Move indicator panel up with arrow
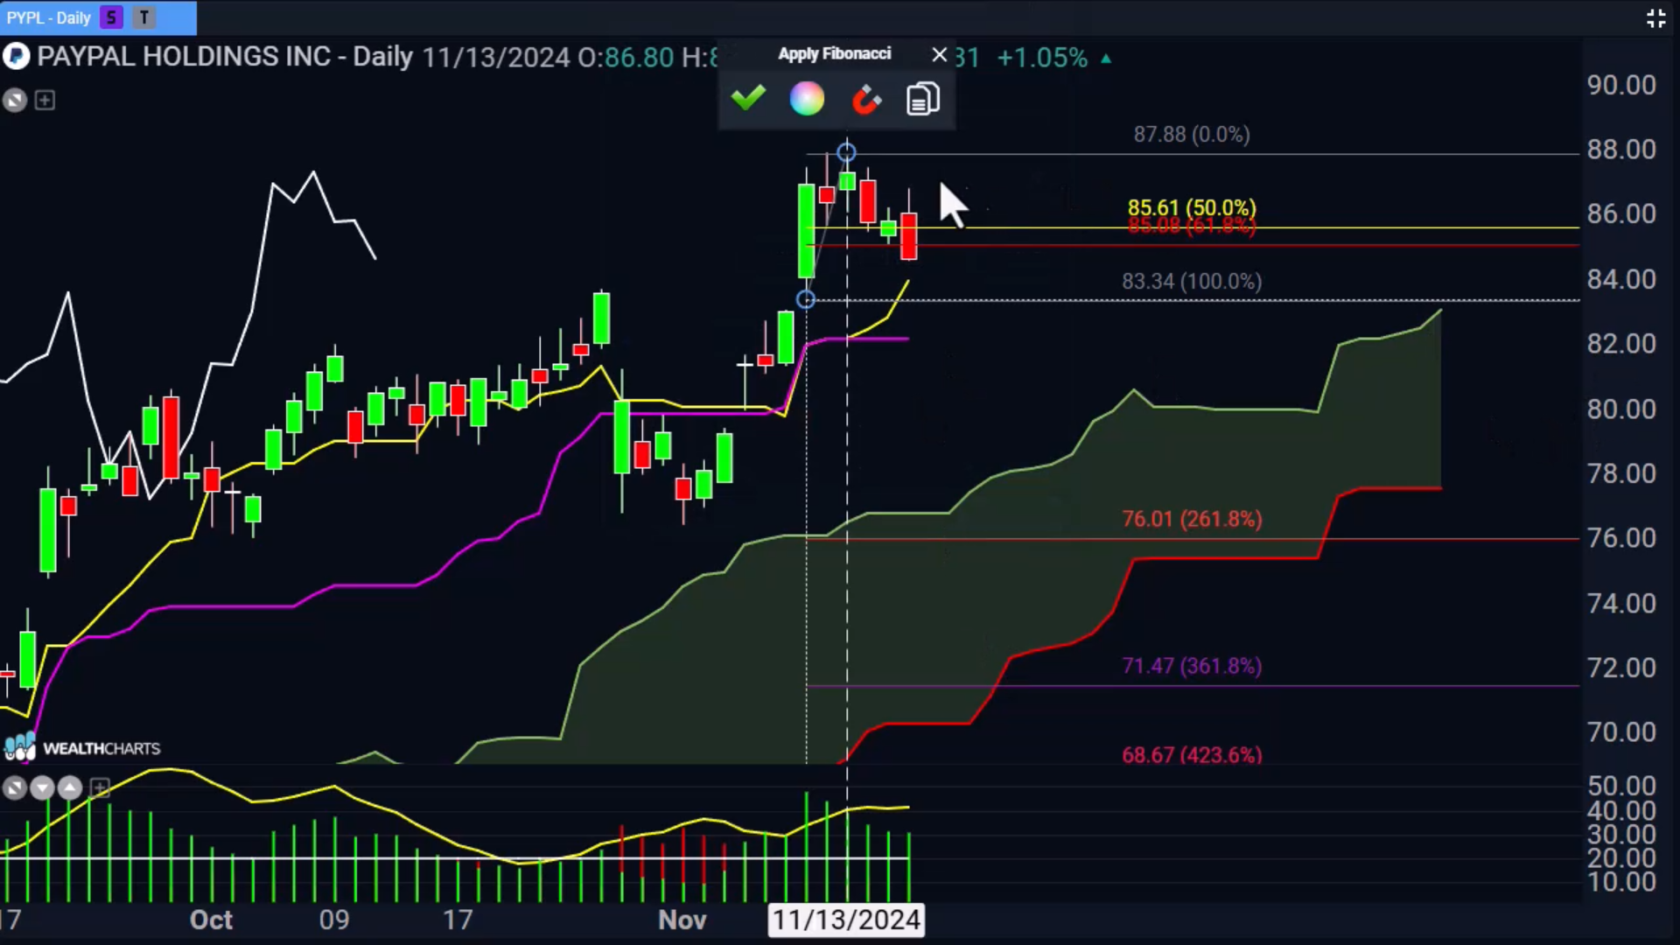This screenshot has height=945, width=1680. (x=70, y=788)
